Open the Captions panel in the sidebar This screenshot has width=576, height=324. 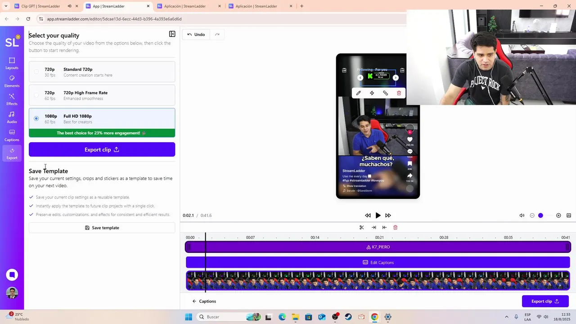pyautogui.click(x=12, y=135)
